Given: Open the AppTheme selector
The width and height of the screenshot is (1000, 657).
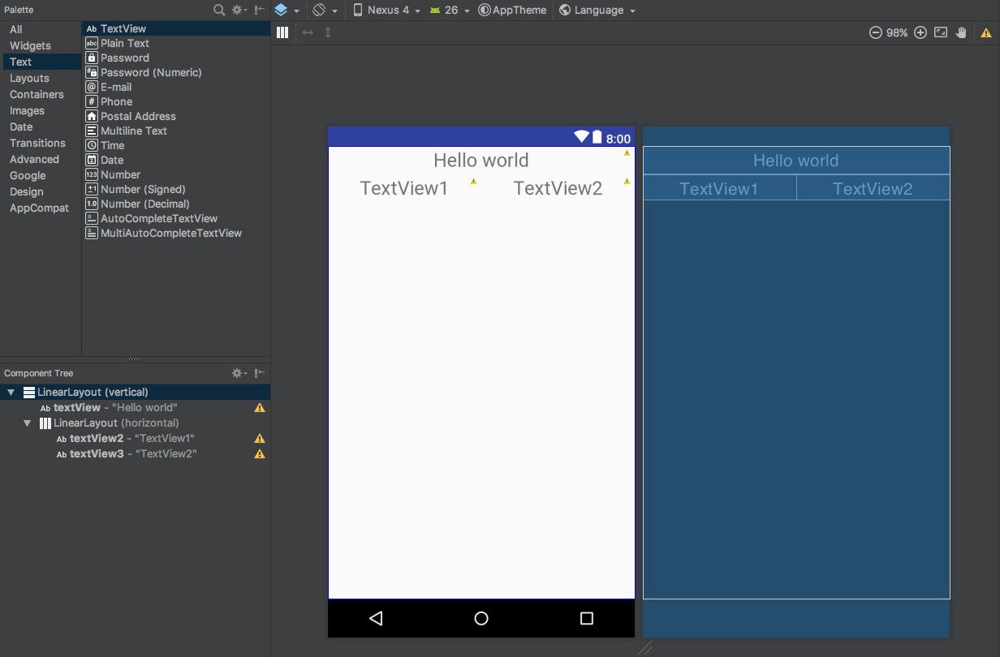Looking at the screenshot, I should pos(512,10).
